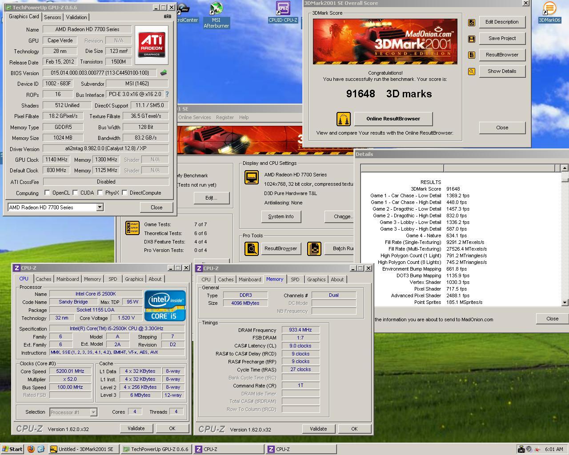569x455 pixels.
Task: Click the Close button in the Details window
Action: pyautogui.click(x=553, y=319)
